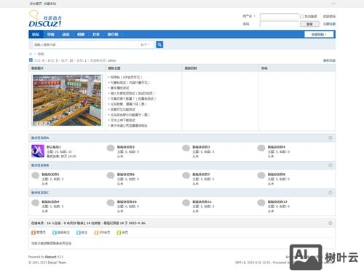The height and width of the screenshot is (278, 364).
Task: Click the yellow VIP会员 legend icon
Action: coord(96,232)
